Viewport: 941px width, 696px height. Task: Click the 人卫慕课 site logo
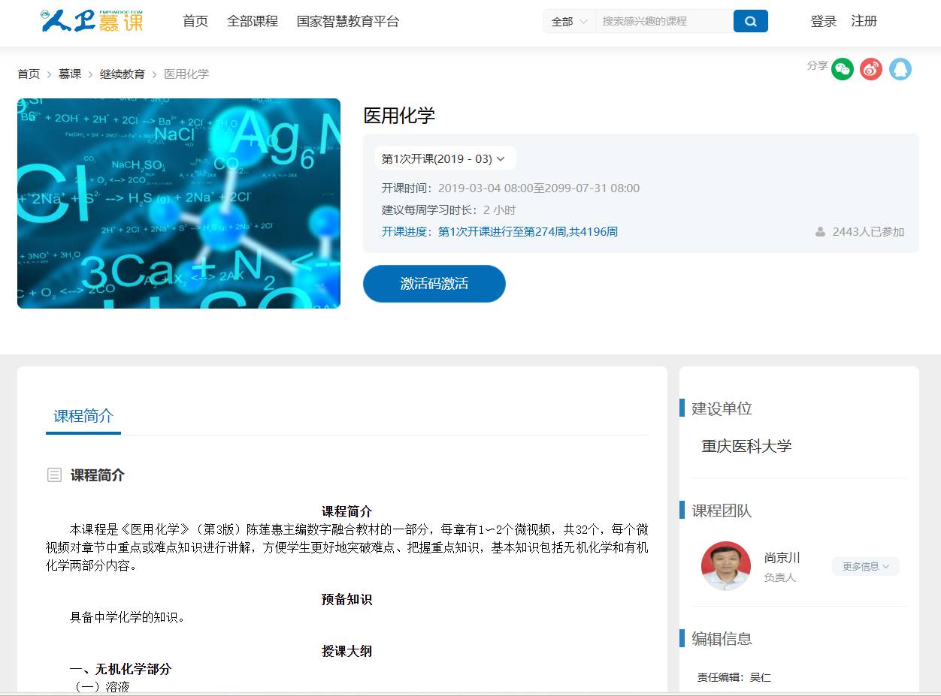(x=92, y=21)
